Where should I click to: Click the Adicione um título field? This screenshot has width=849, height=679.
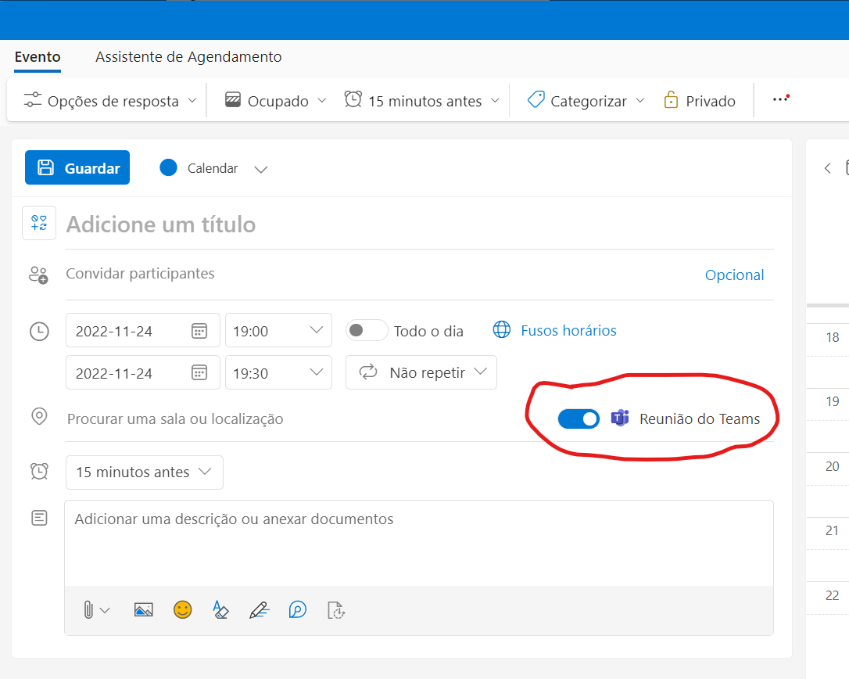[420, 225]
